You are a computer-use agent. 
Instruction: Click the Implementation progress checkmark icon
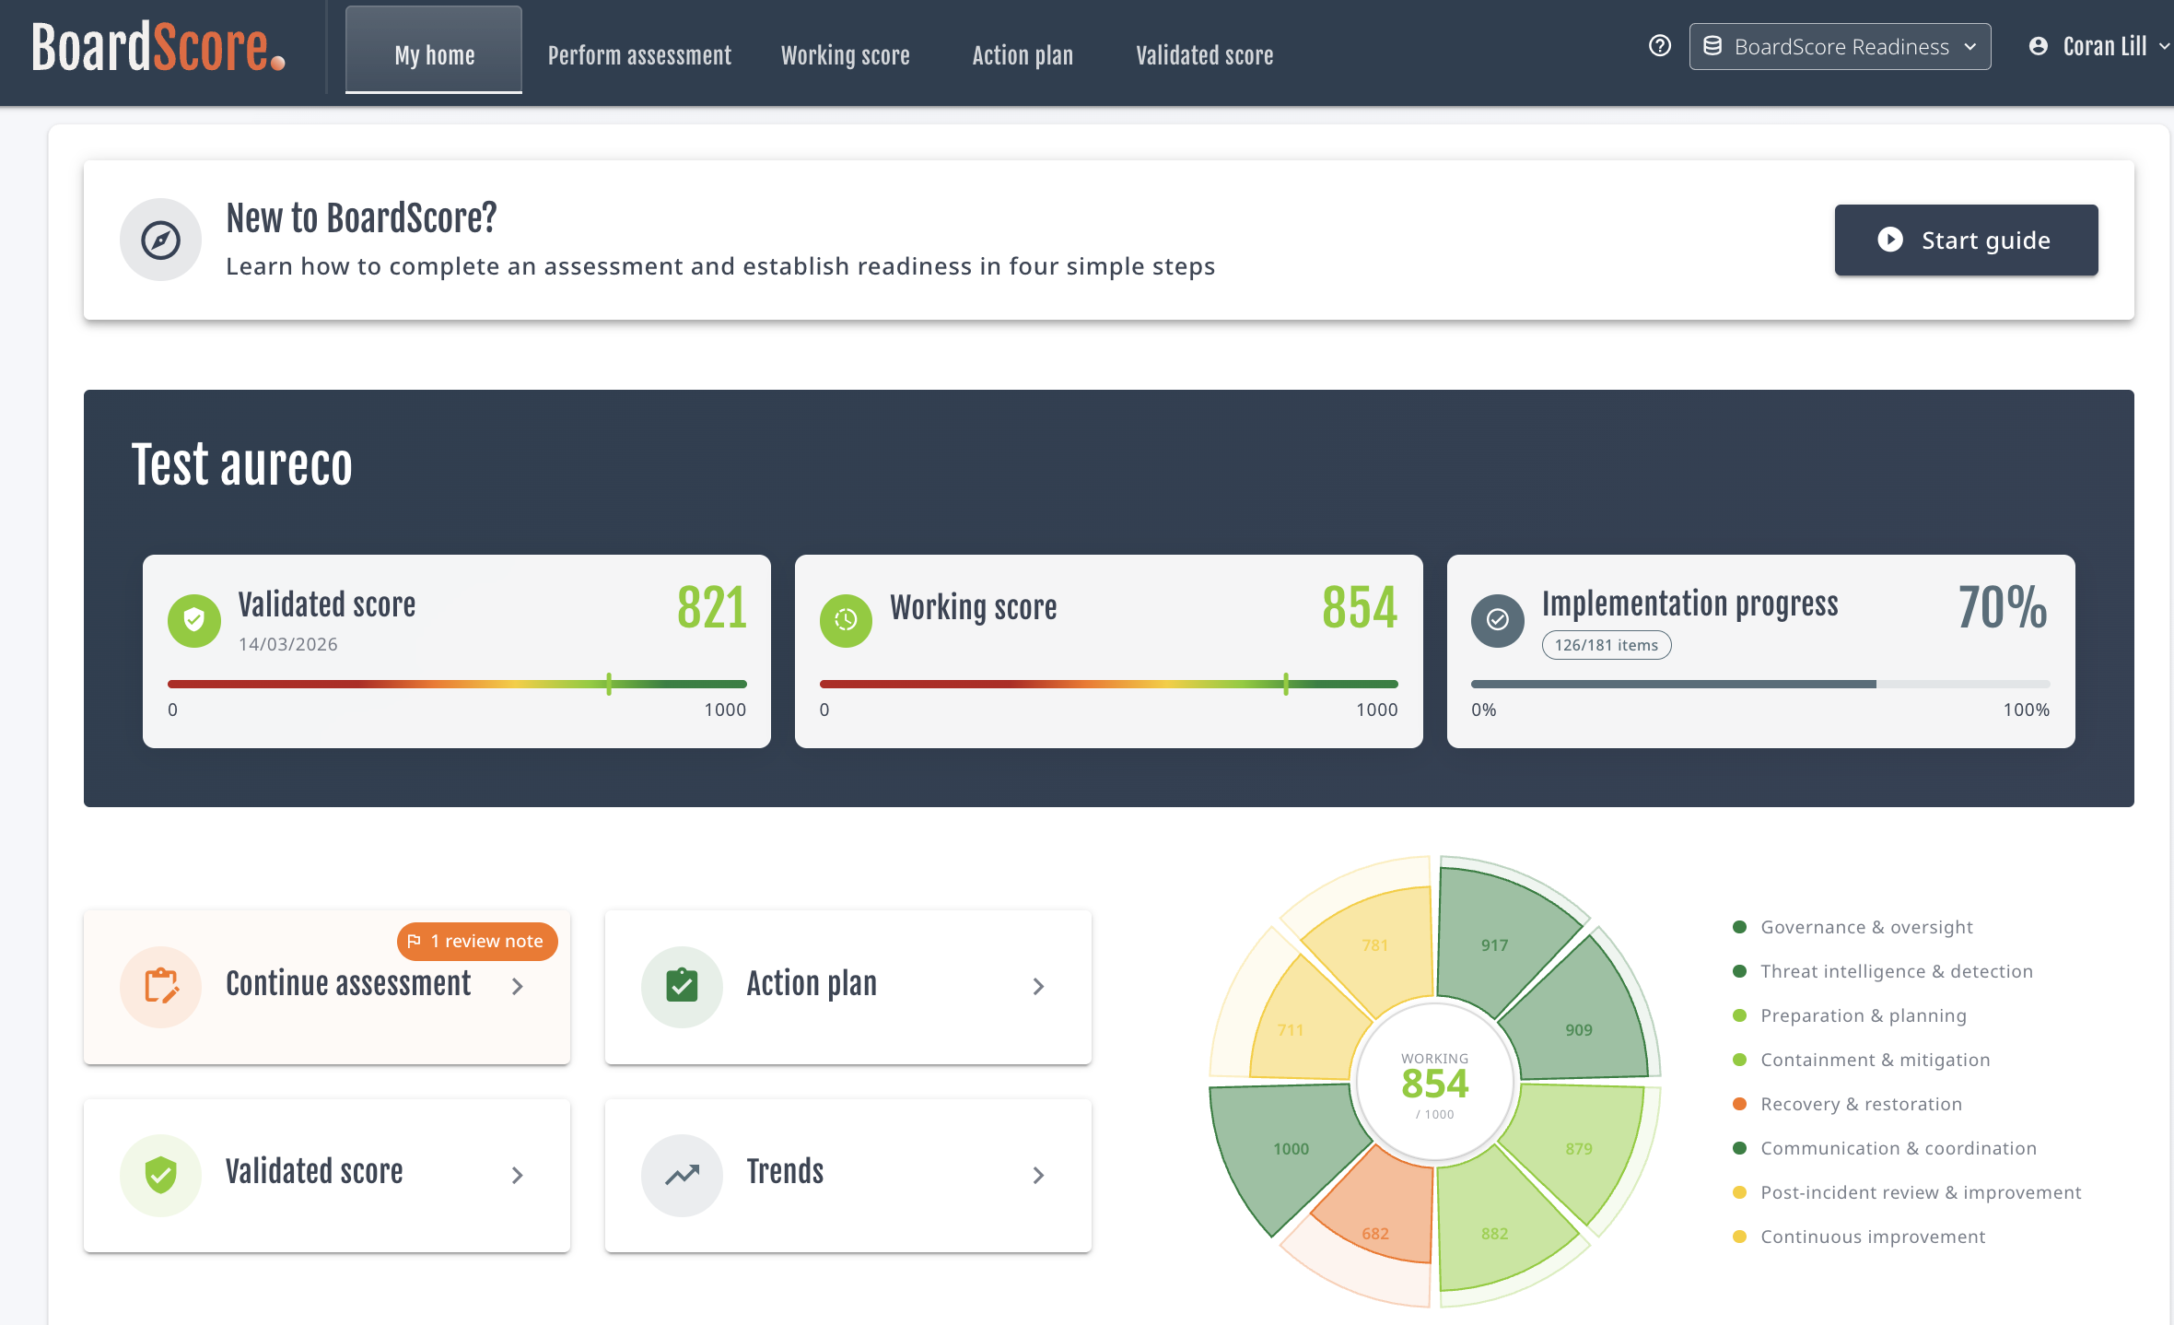pos(1498,620)
